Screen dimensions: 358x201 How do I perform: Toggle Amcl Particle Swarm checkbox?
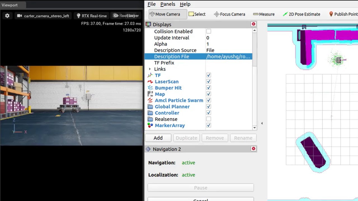click(x=209, y=100)
